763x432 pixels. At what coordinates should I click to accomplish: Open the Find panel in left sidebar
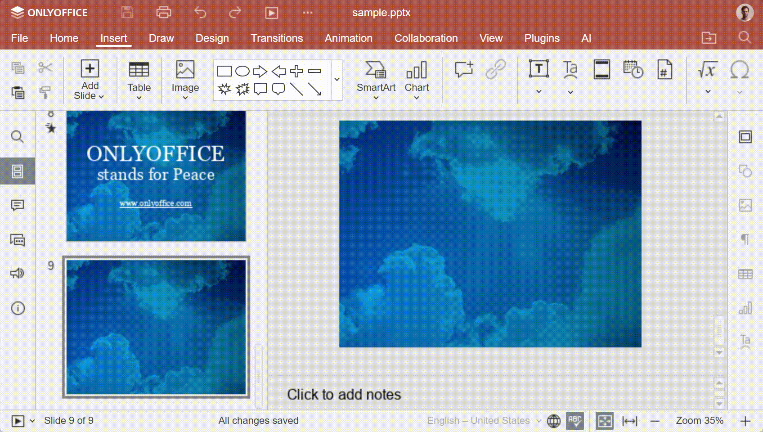17,136
